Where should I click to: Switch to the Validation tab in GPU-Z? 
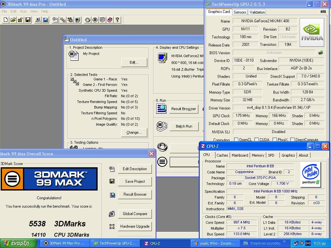[257, 12]
